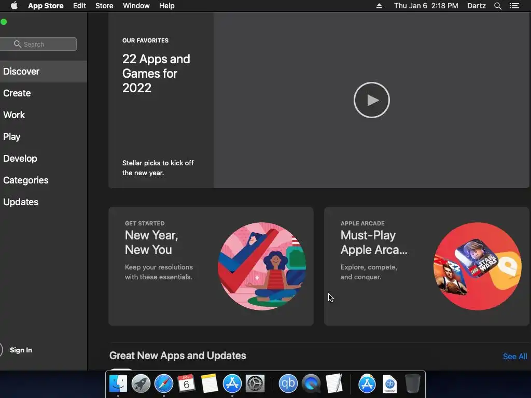This screenshot has width=531, height=398.
Task: Click the Great New Apps and Updates heading
Action: (x=177, y=356)
